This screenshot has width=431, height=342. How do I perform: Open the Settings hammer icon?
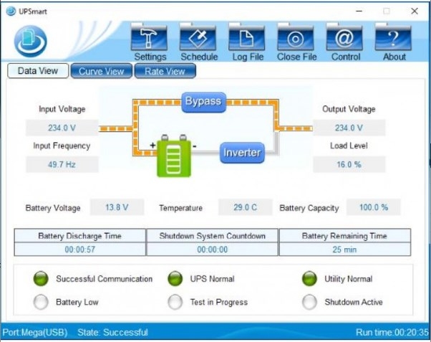coord(150,39)
